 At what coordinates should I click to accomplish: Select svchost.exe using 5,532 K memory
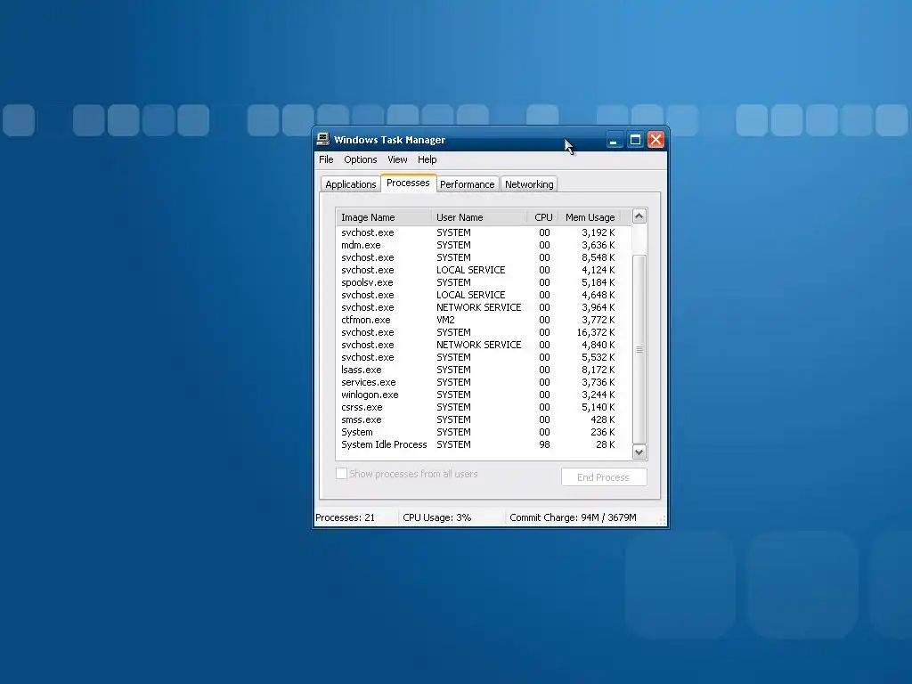click(x=484, y=357)
